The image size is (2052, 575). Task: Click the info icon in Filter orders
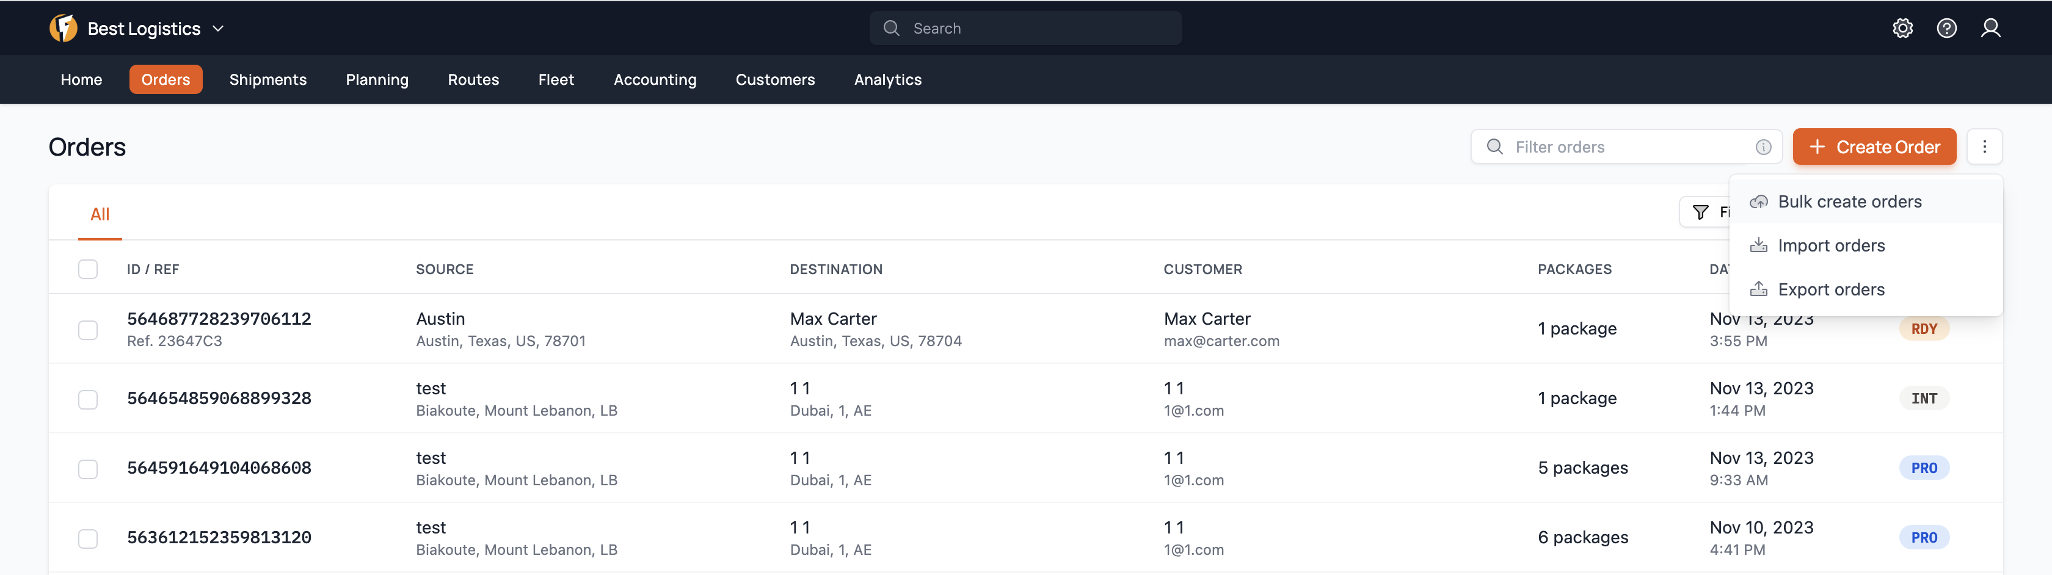point(1763,147)
